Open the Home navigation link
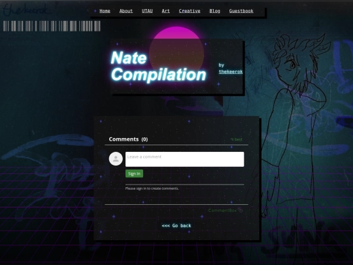The height and width of the screenshot is (265, 353). pos(105,11)
